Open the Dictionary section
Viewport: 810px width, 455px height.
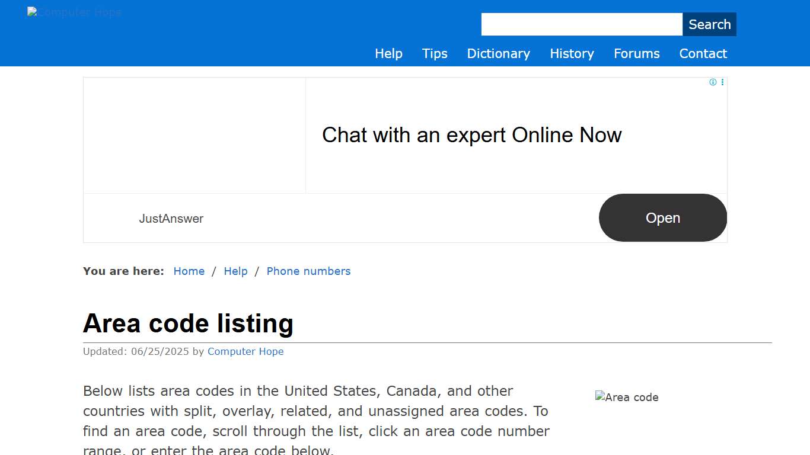(x=498, y=53)
